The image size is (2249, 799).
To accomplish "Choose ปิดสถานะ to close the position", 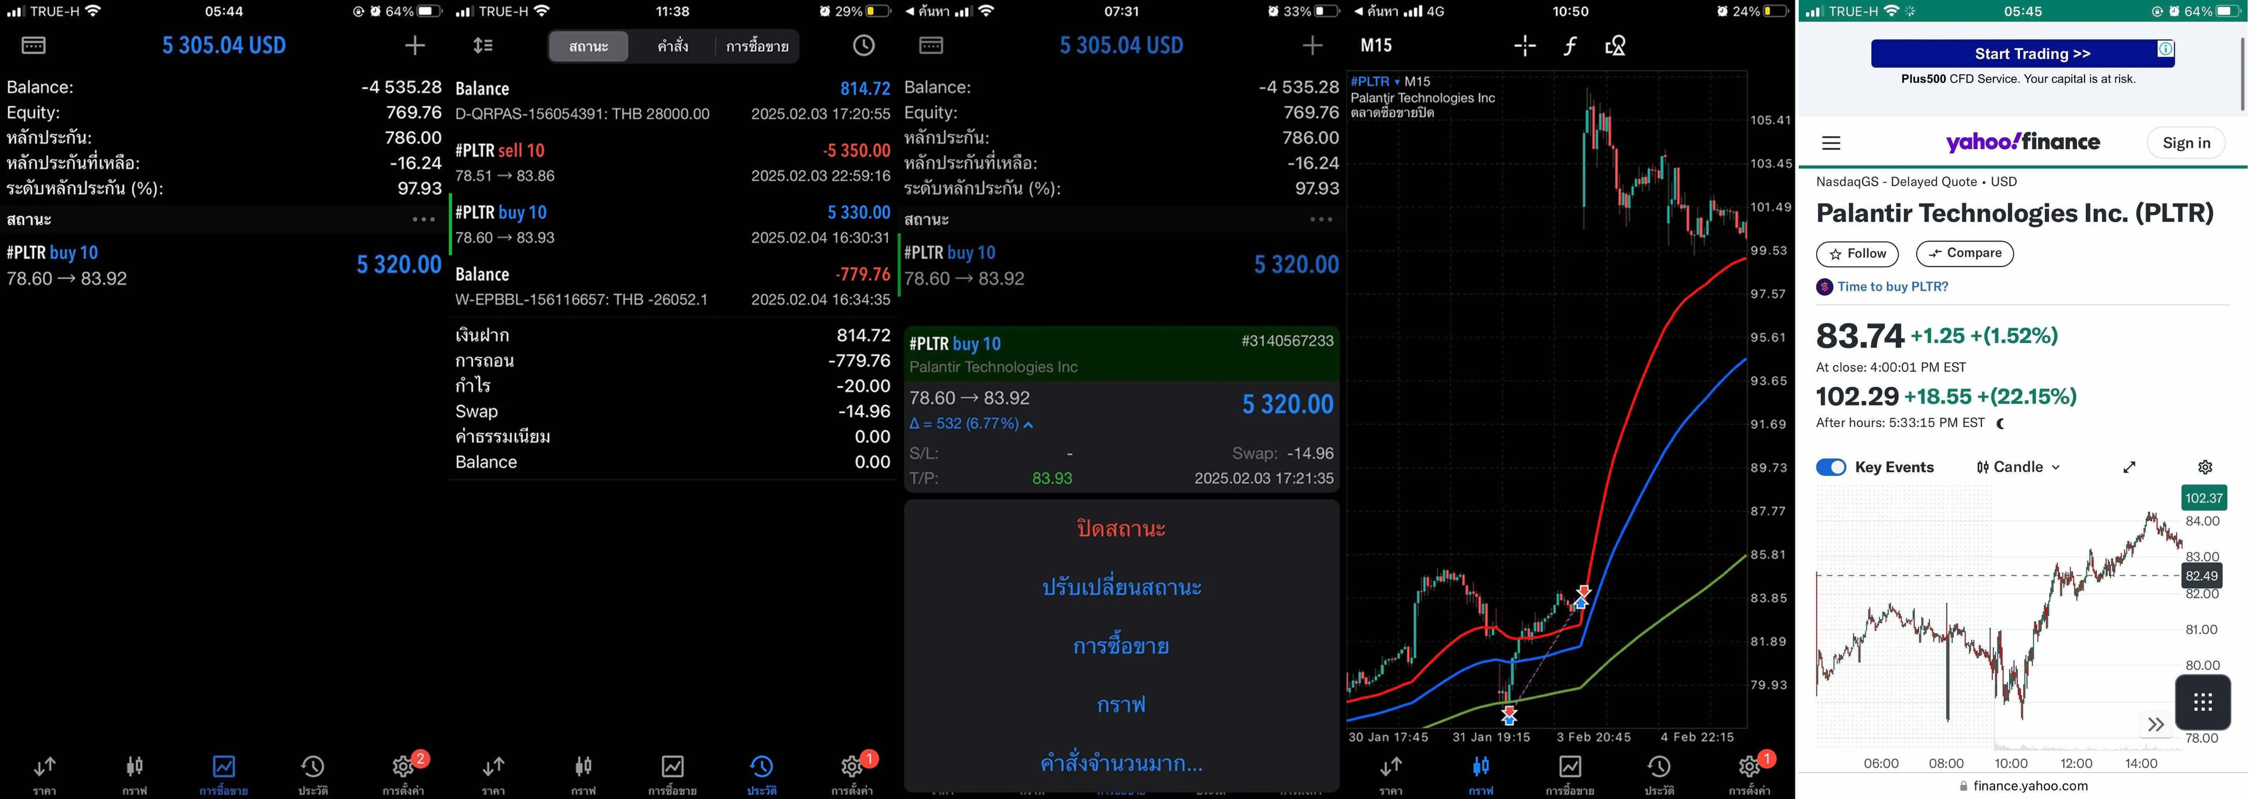I will 1121,528.
